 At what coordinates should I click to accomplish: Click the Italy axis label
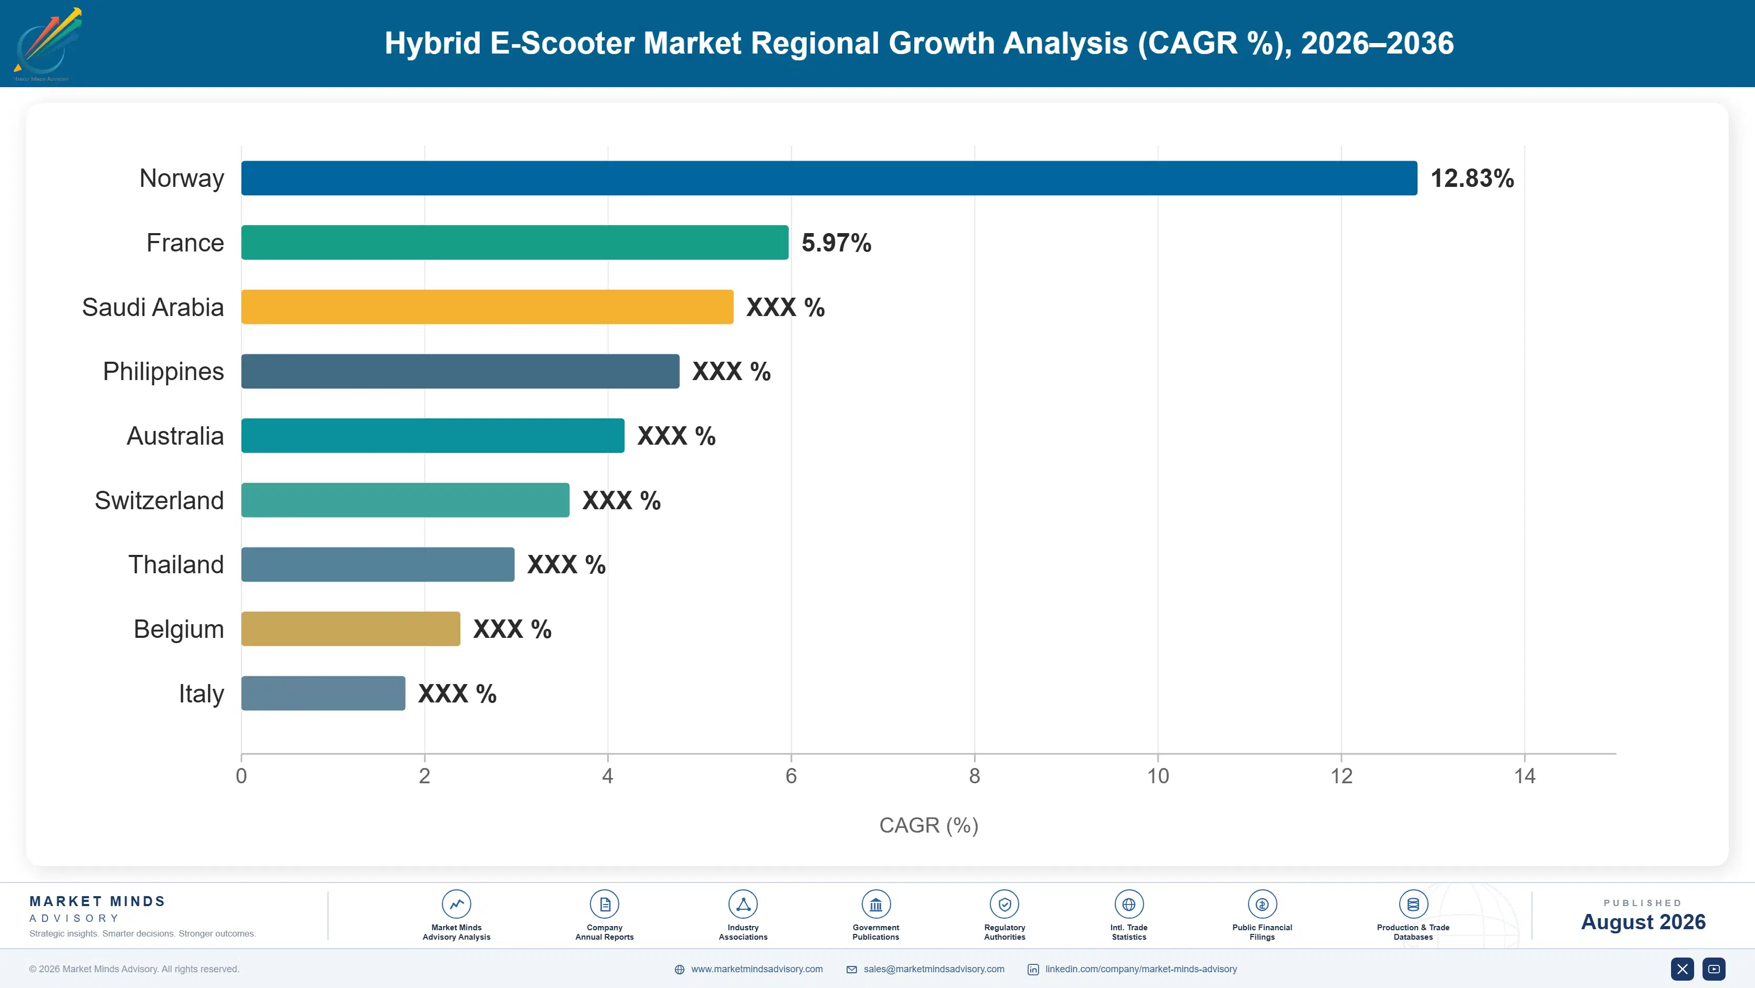(x=202, y=695)
